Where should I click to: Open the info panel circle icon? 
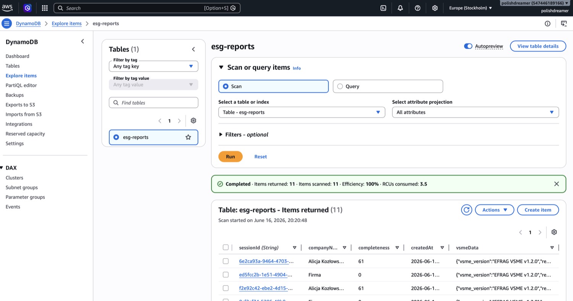tap(547, 24)
